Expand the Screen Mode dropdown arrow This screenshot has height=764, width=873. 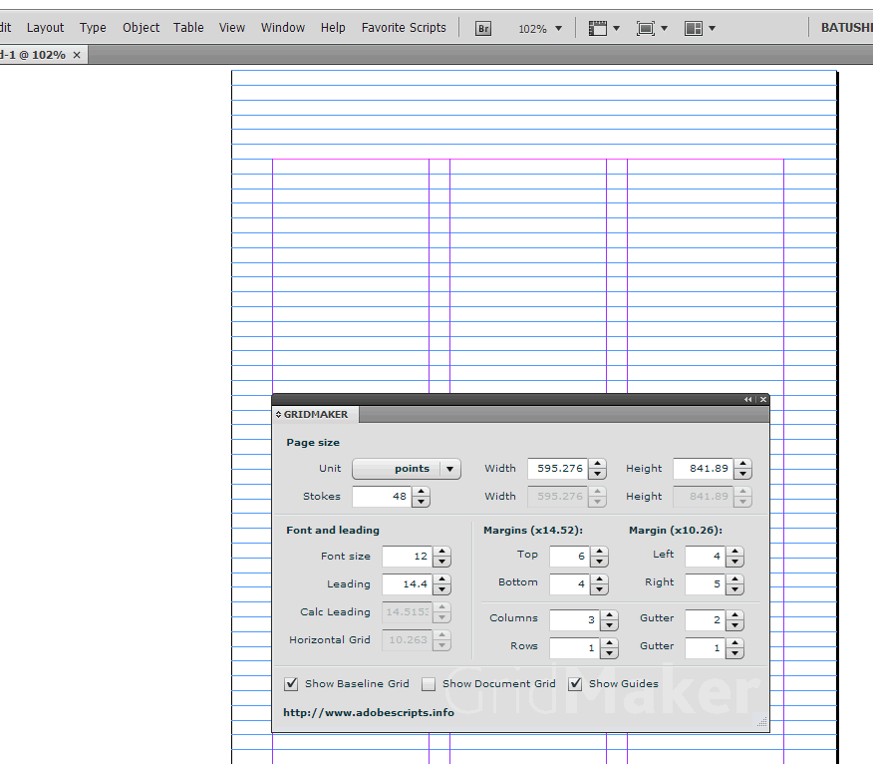(x=664, y=28)
